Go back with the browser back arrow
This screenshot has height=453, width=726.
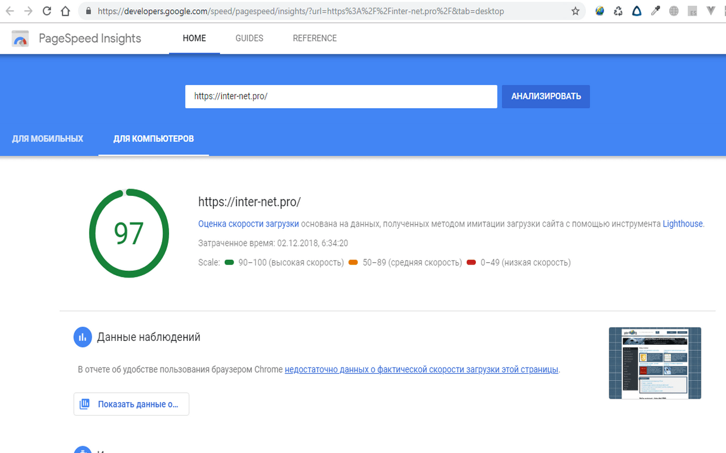tap(10, 11)
